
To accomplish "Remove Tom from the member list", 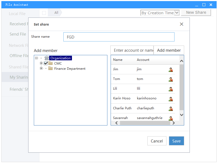I will coord(170,79).
